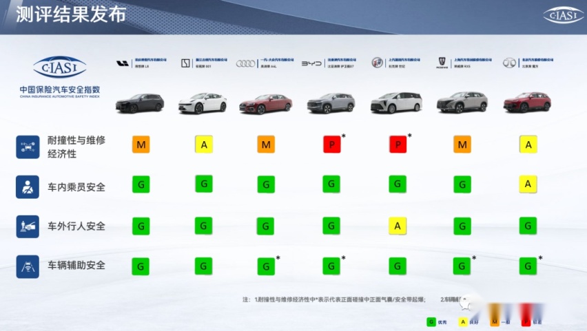The image size is (587, 331).
Task: Click Zeekr's yellow A crashworthiness badge
Action: (204, 145)
